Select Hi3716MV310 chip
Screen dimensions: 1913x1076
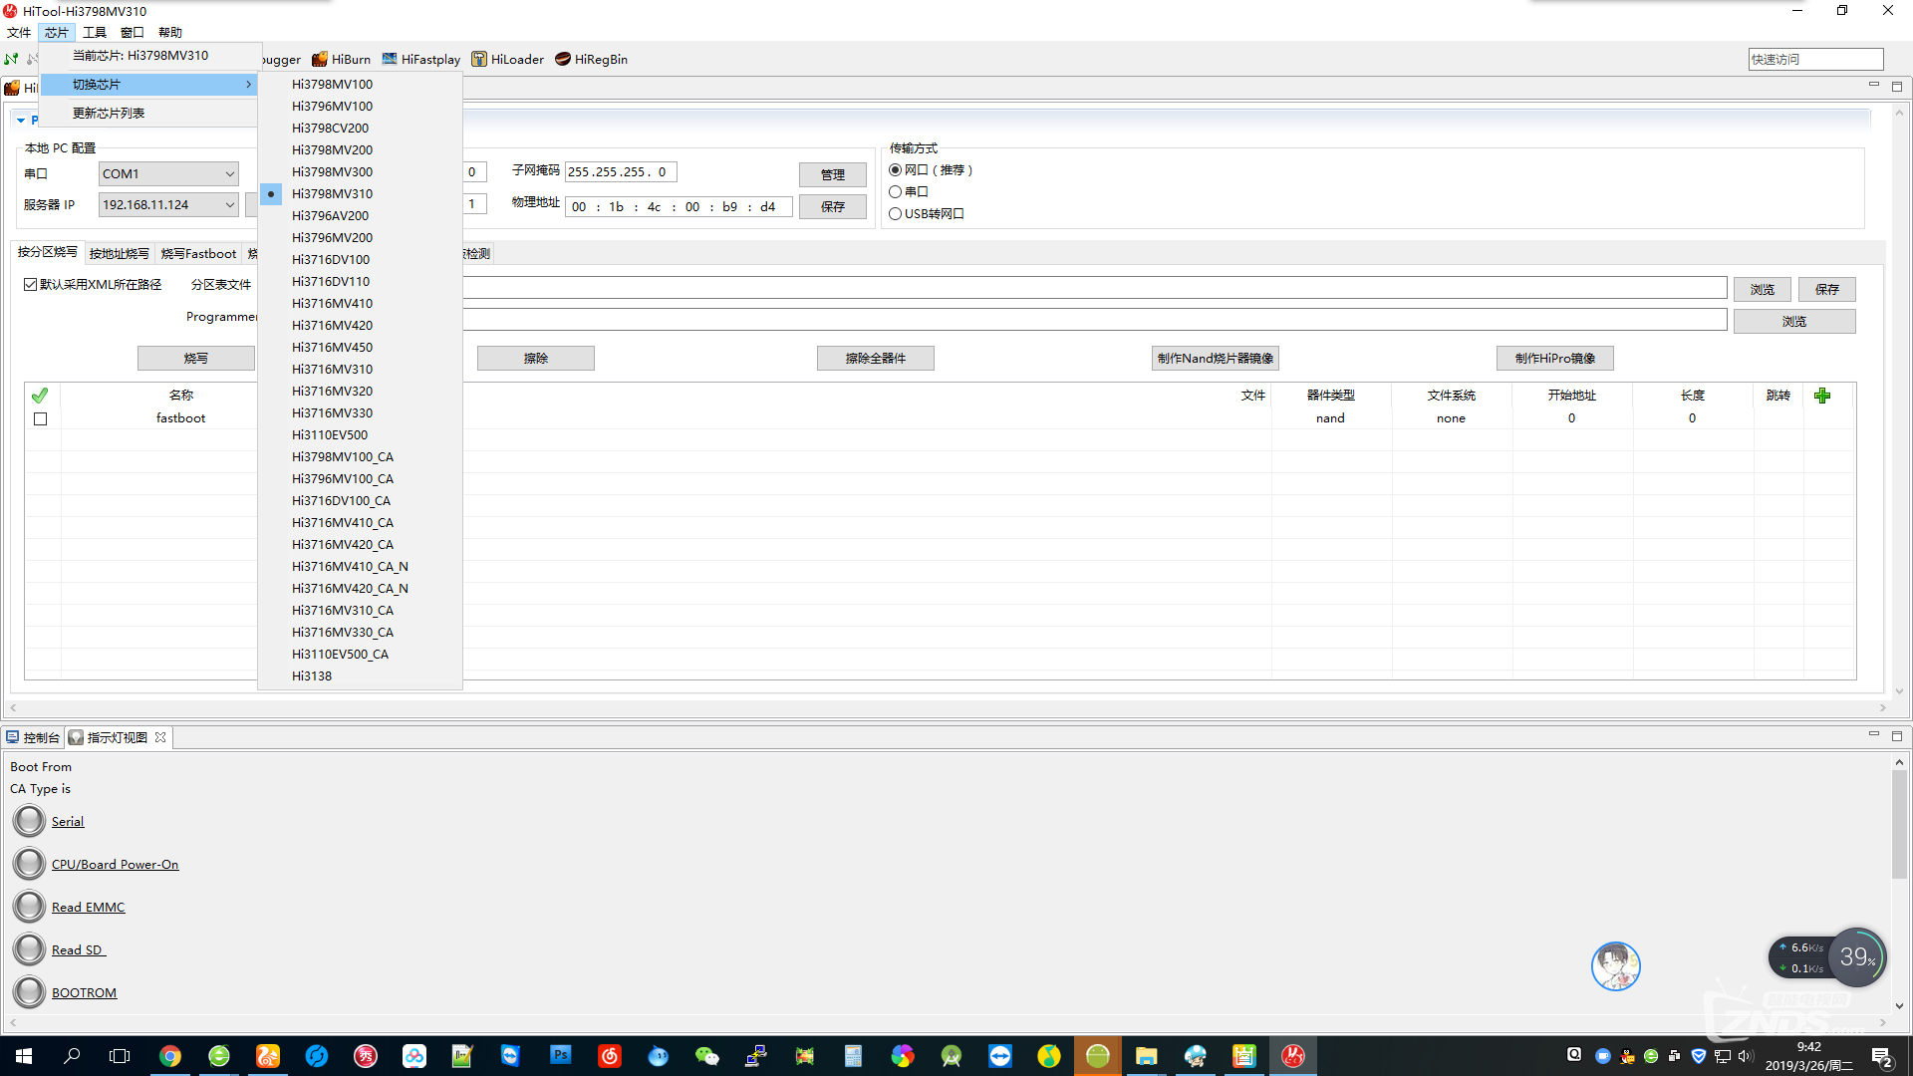(360, 369)
